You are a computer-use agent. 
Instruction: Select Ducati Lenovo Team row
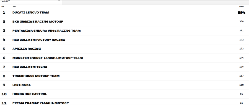point(124,13)
